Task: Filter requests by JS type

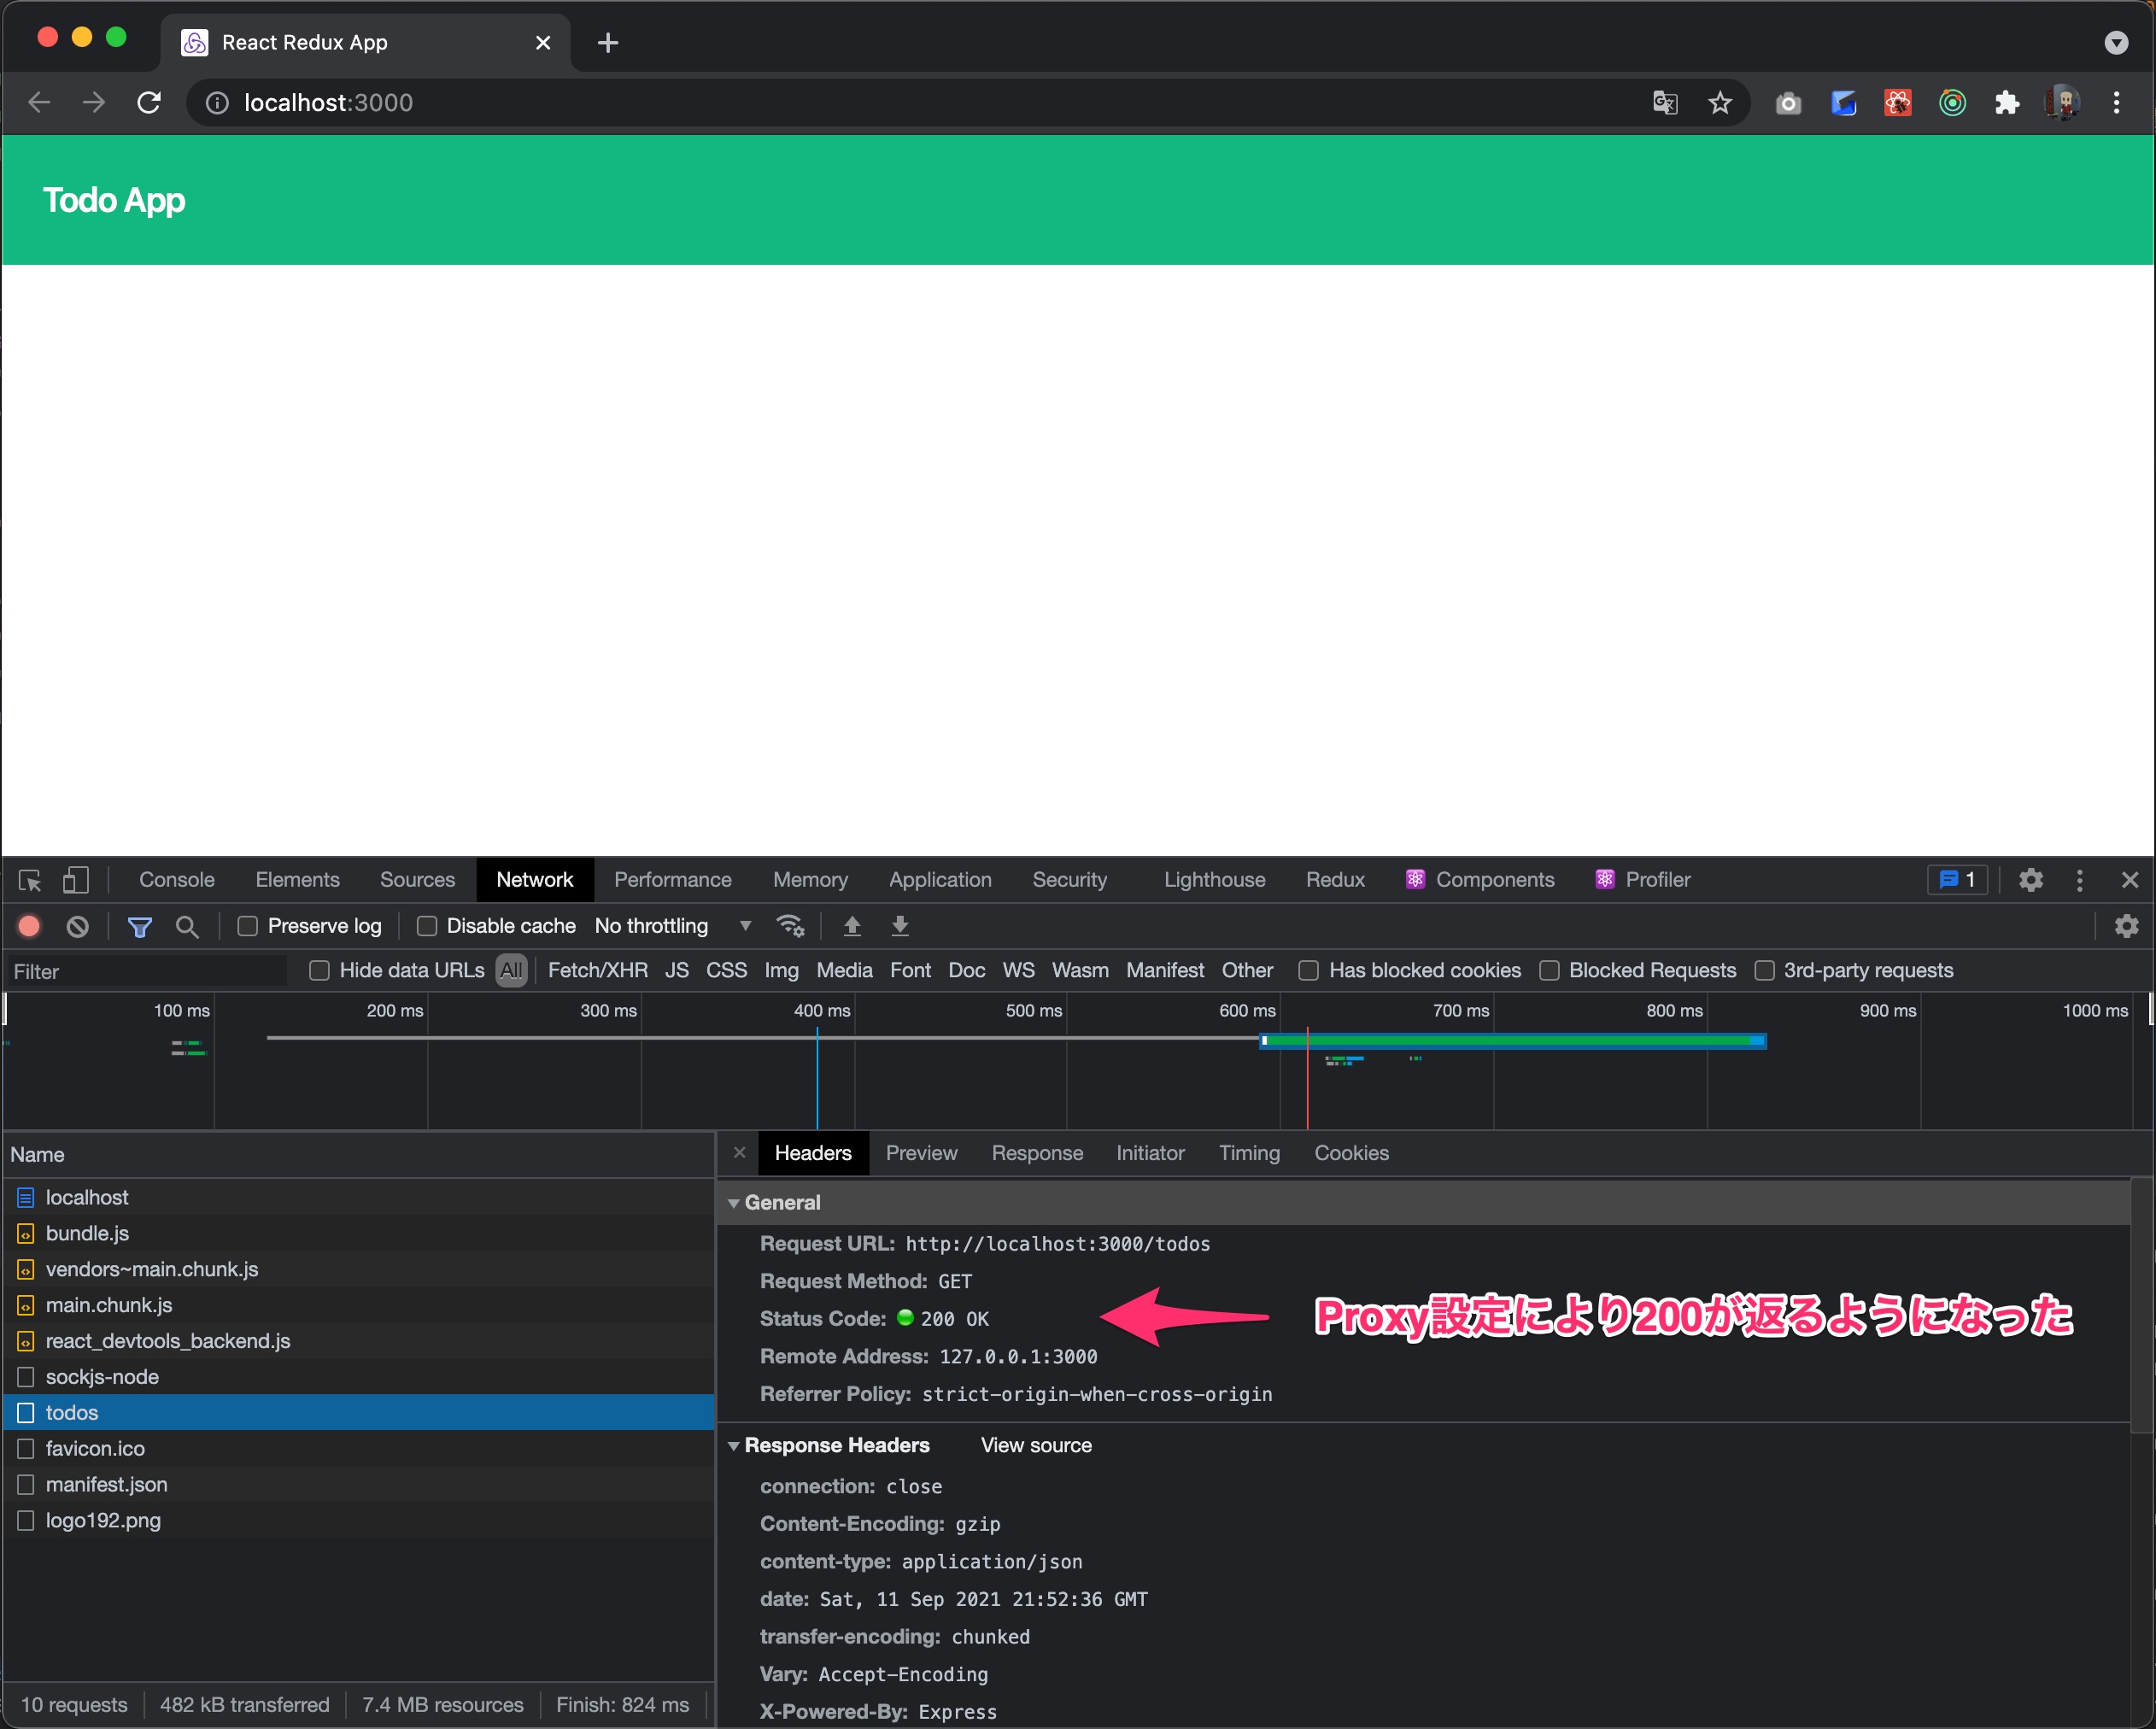Action: [x=677, y=970]
